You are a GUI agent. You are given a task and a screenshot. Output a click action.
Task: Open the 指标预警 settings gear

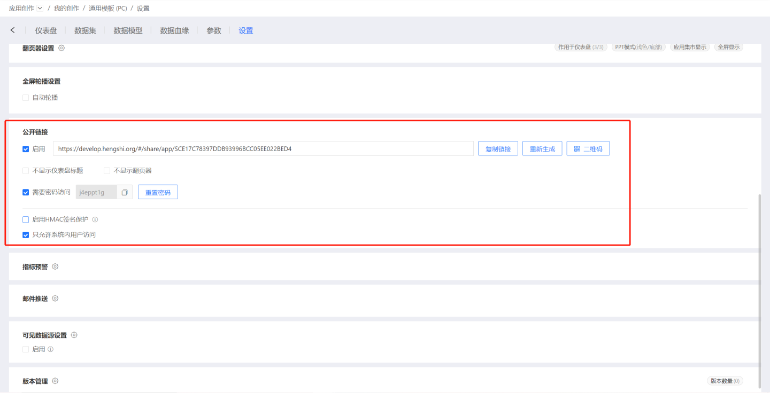pos(55,266)
